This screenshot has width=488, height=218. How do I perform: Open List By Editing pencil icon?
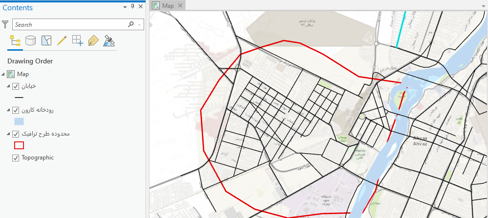coord(62,41)
